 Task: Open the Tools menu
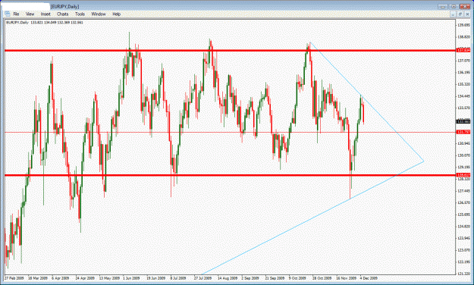point(80,14)
